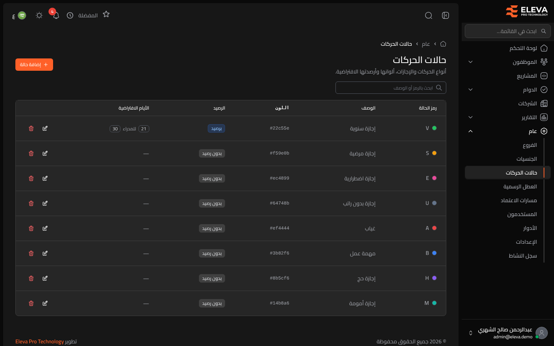Edit the غياب status row
Image resolution: width=554 pixels, height=346 pixels.
tap(45, 228)
